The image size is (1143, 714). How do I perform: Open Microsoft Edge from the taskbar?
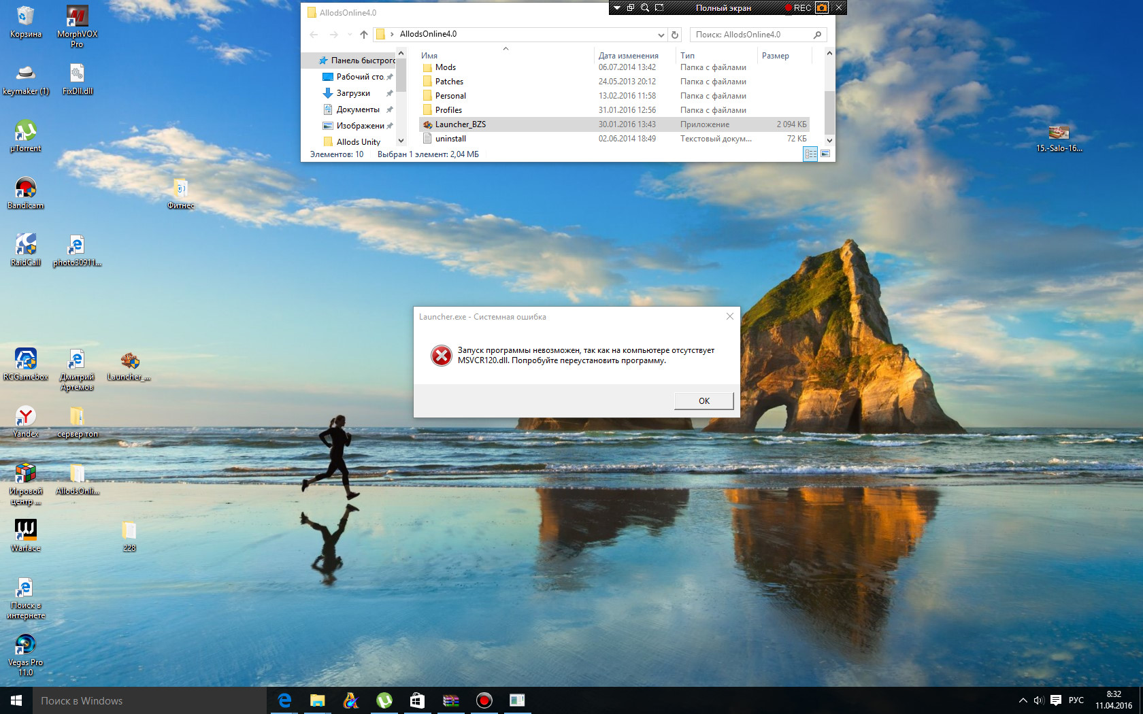(x=284, y=700)
